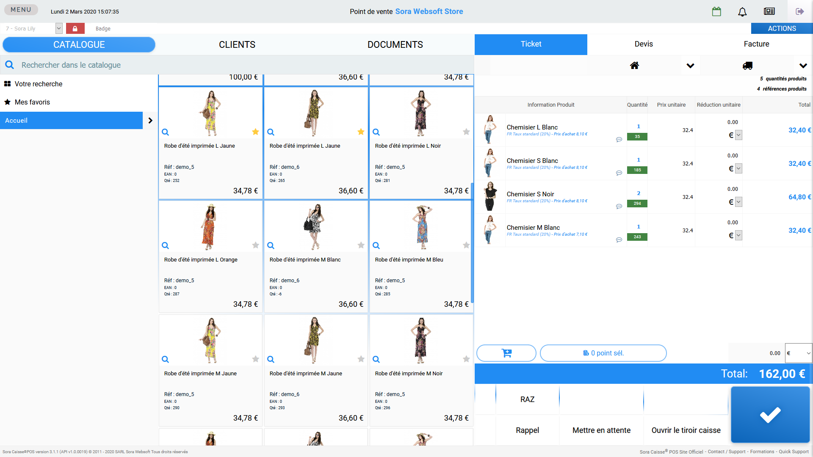The image size is (813, 457).
Task: Open comment bubble for Chemisier S Noir
Action: pyautogui.click(x=619, y=206)
